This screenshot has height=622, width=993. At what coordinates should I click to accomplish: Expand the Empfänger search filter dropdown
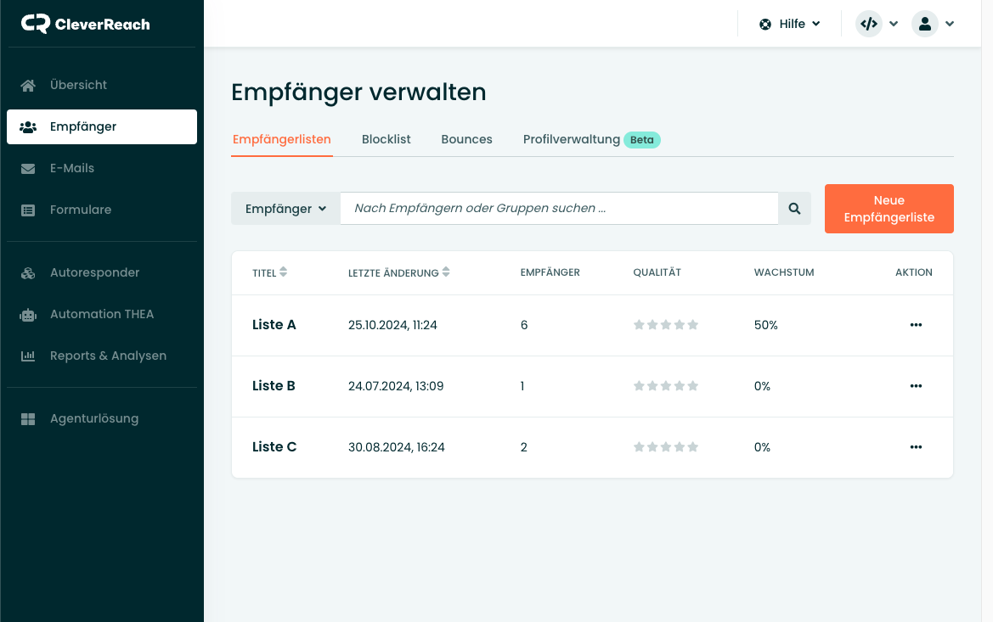285,209
